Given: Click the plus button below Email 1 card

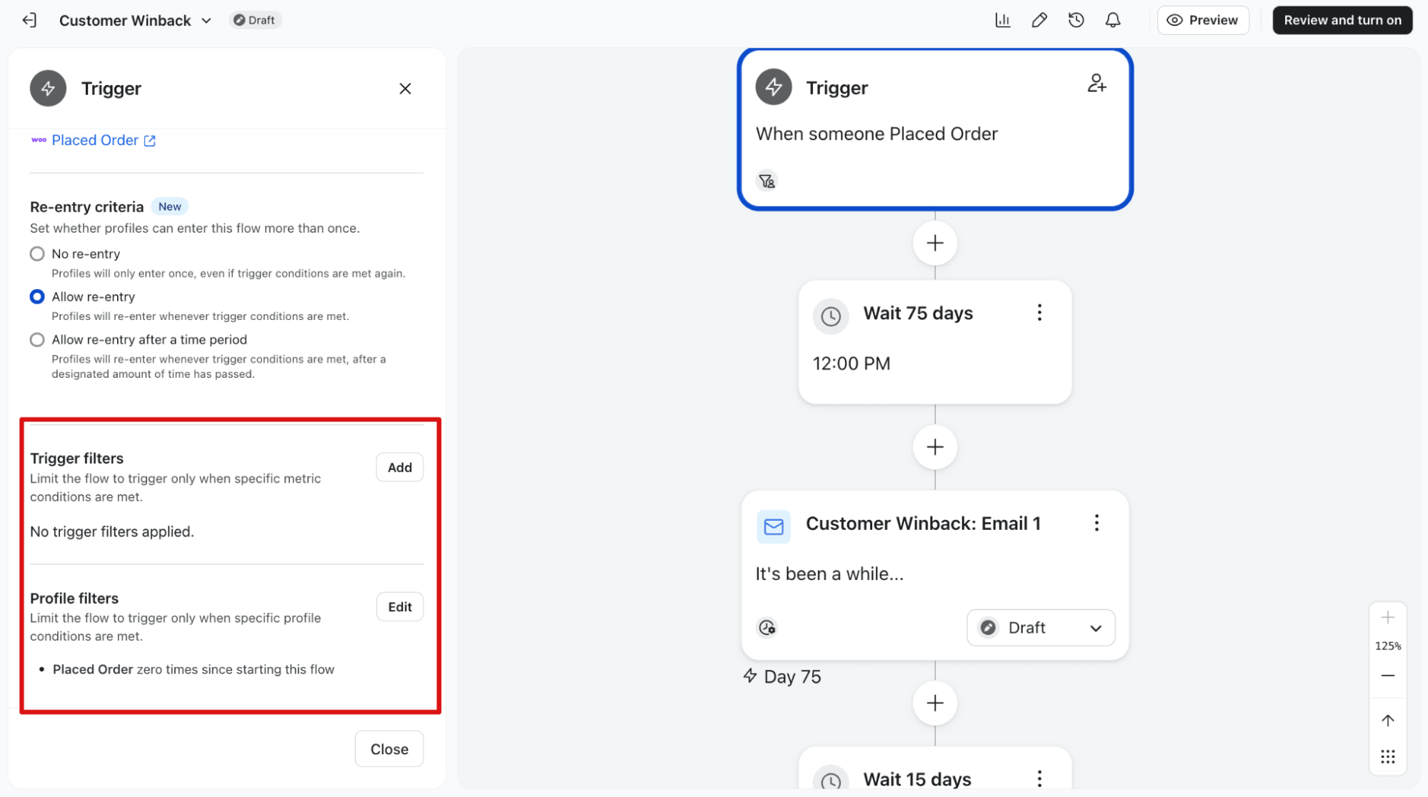Looking at the screenshot, I should (935, 703).
